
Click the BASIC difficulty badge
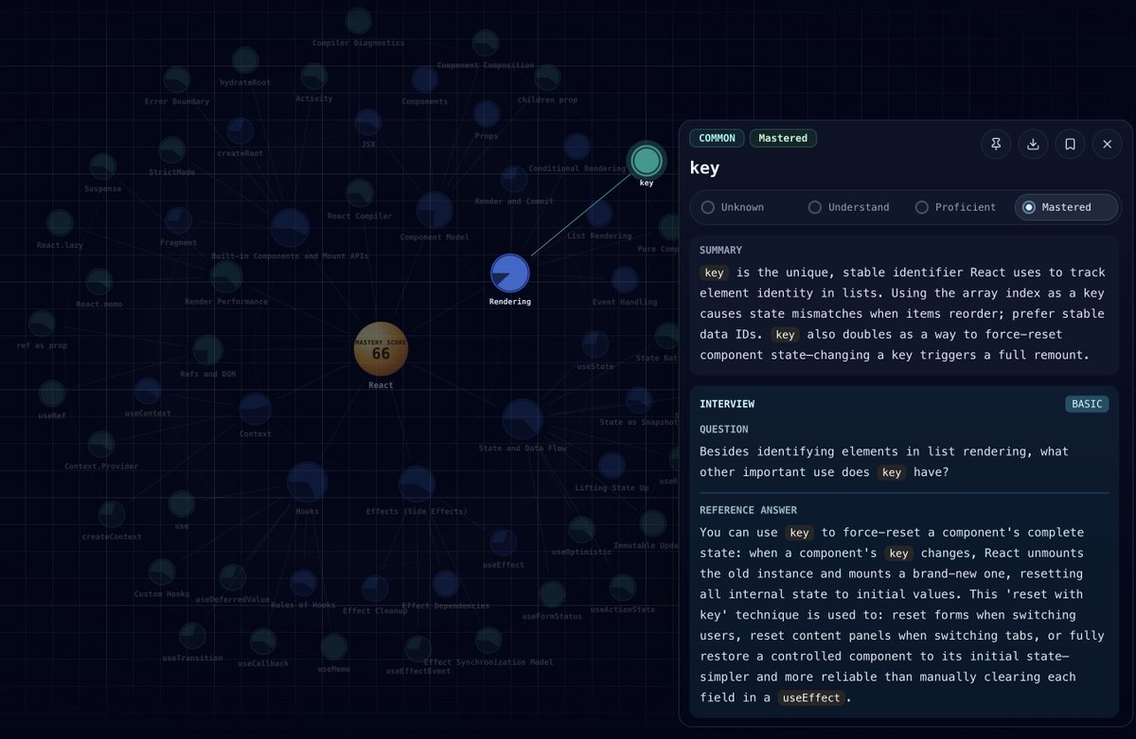click(1087, 404)
